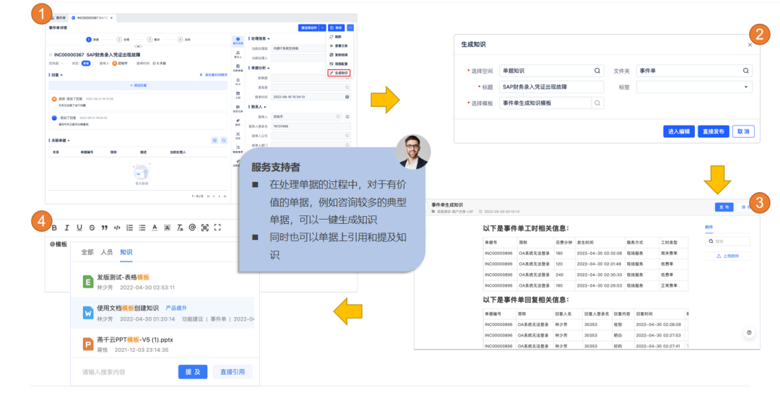
Task: Click the help question mark icon
Action: pyautogui.click(x=749, y=333)
